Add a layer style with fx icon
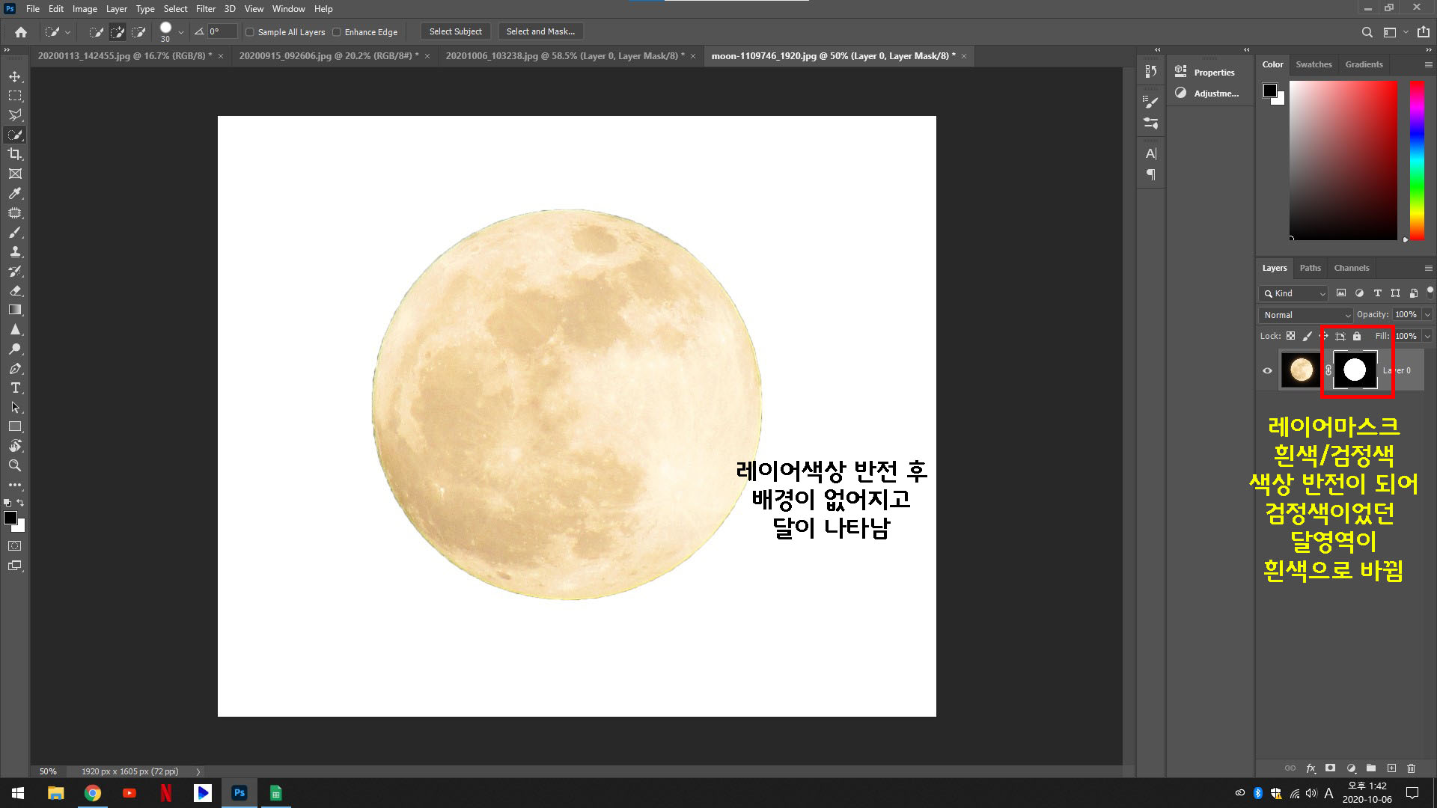This screenshot has width=1437, height=808. click(x=1311, y=768)
